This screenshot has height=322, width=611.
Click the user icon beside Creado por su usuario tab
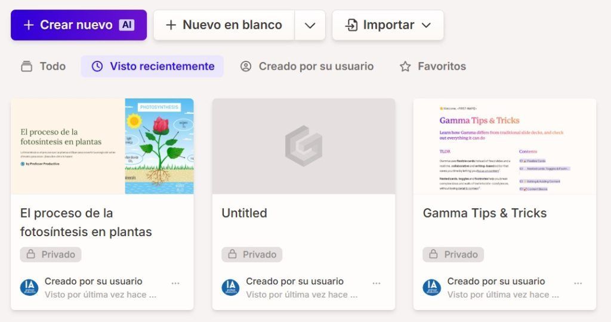pyautogui.click(x=246, y=66)
